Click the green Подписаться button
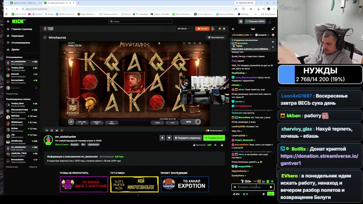 (x=214, y=138)
